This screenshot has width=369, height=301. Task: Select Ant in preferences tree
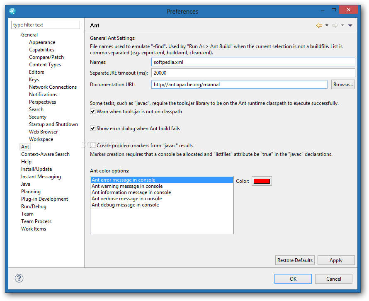25,147
